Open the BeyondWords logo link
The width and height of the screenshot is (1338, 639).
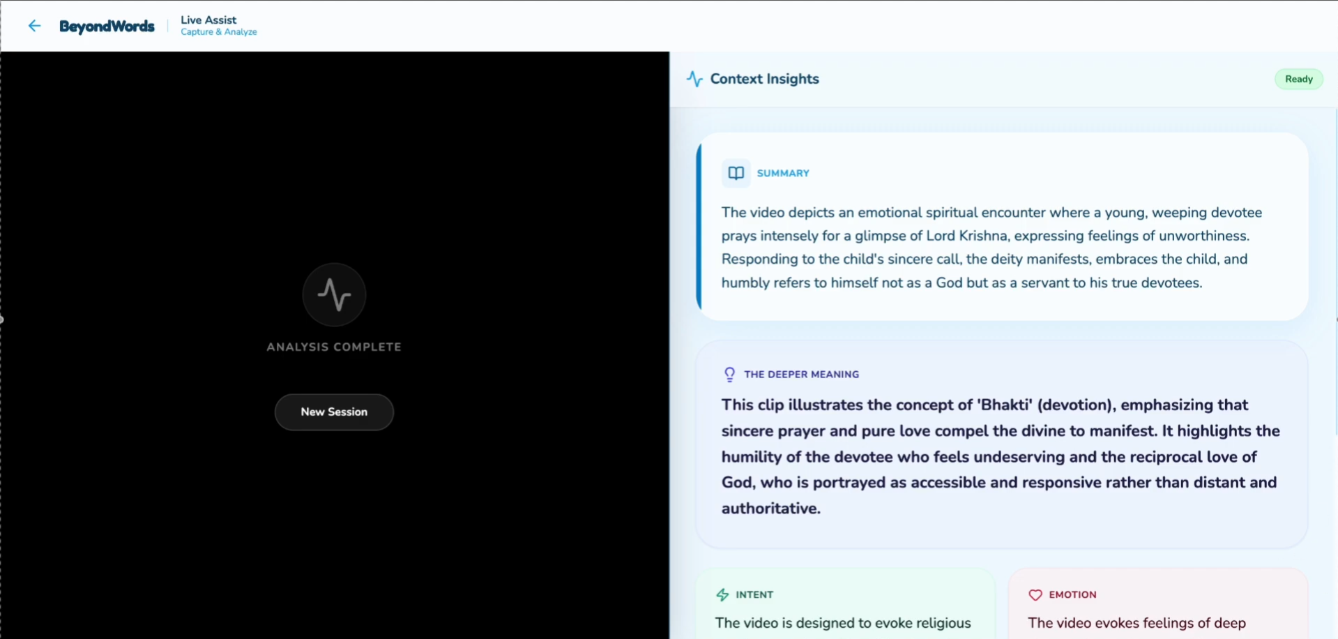107,27
